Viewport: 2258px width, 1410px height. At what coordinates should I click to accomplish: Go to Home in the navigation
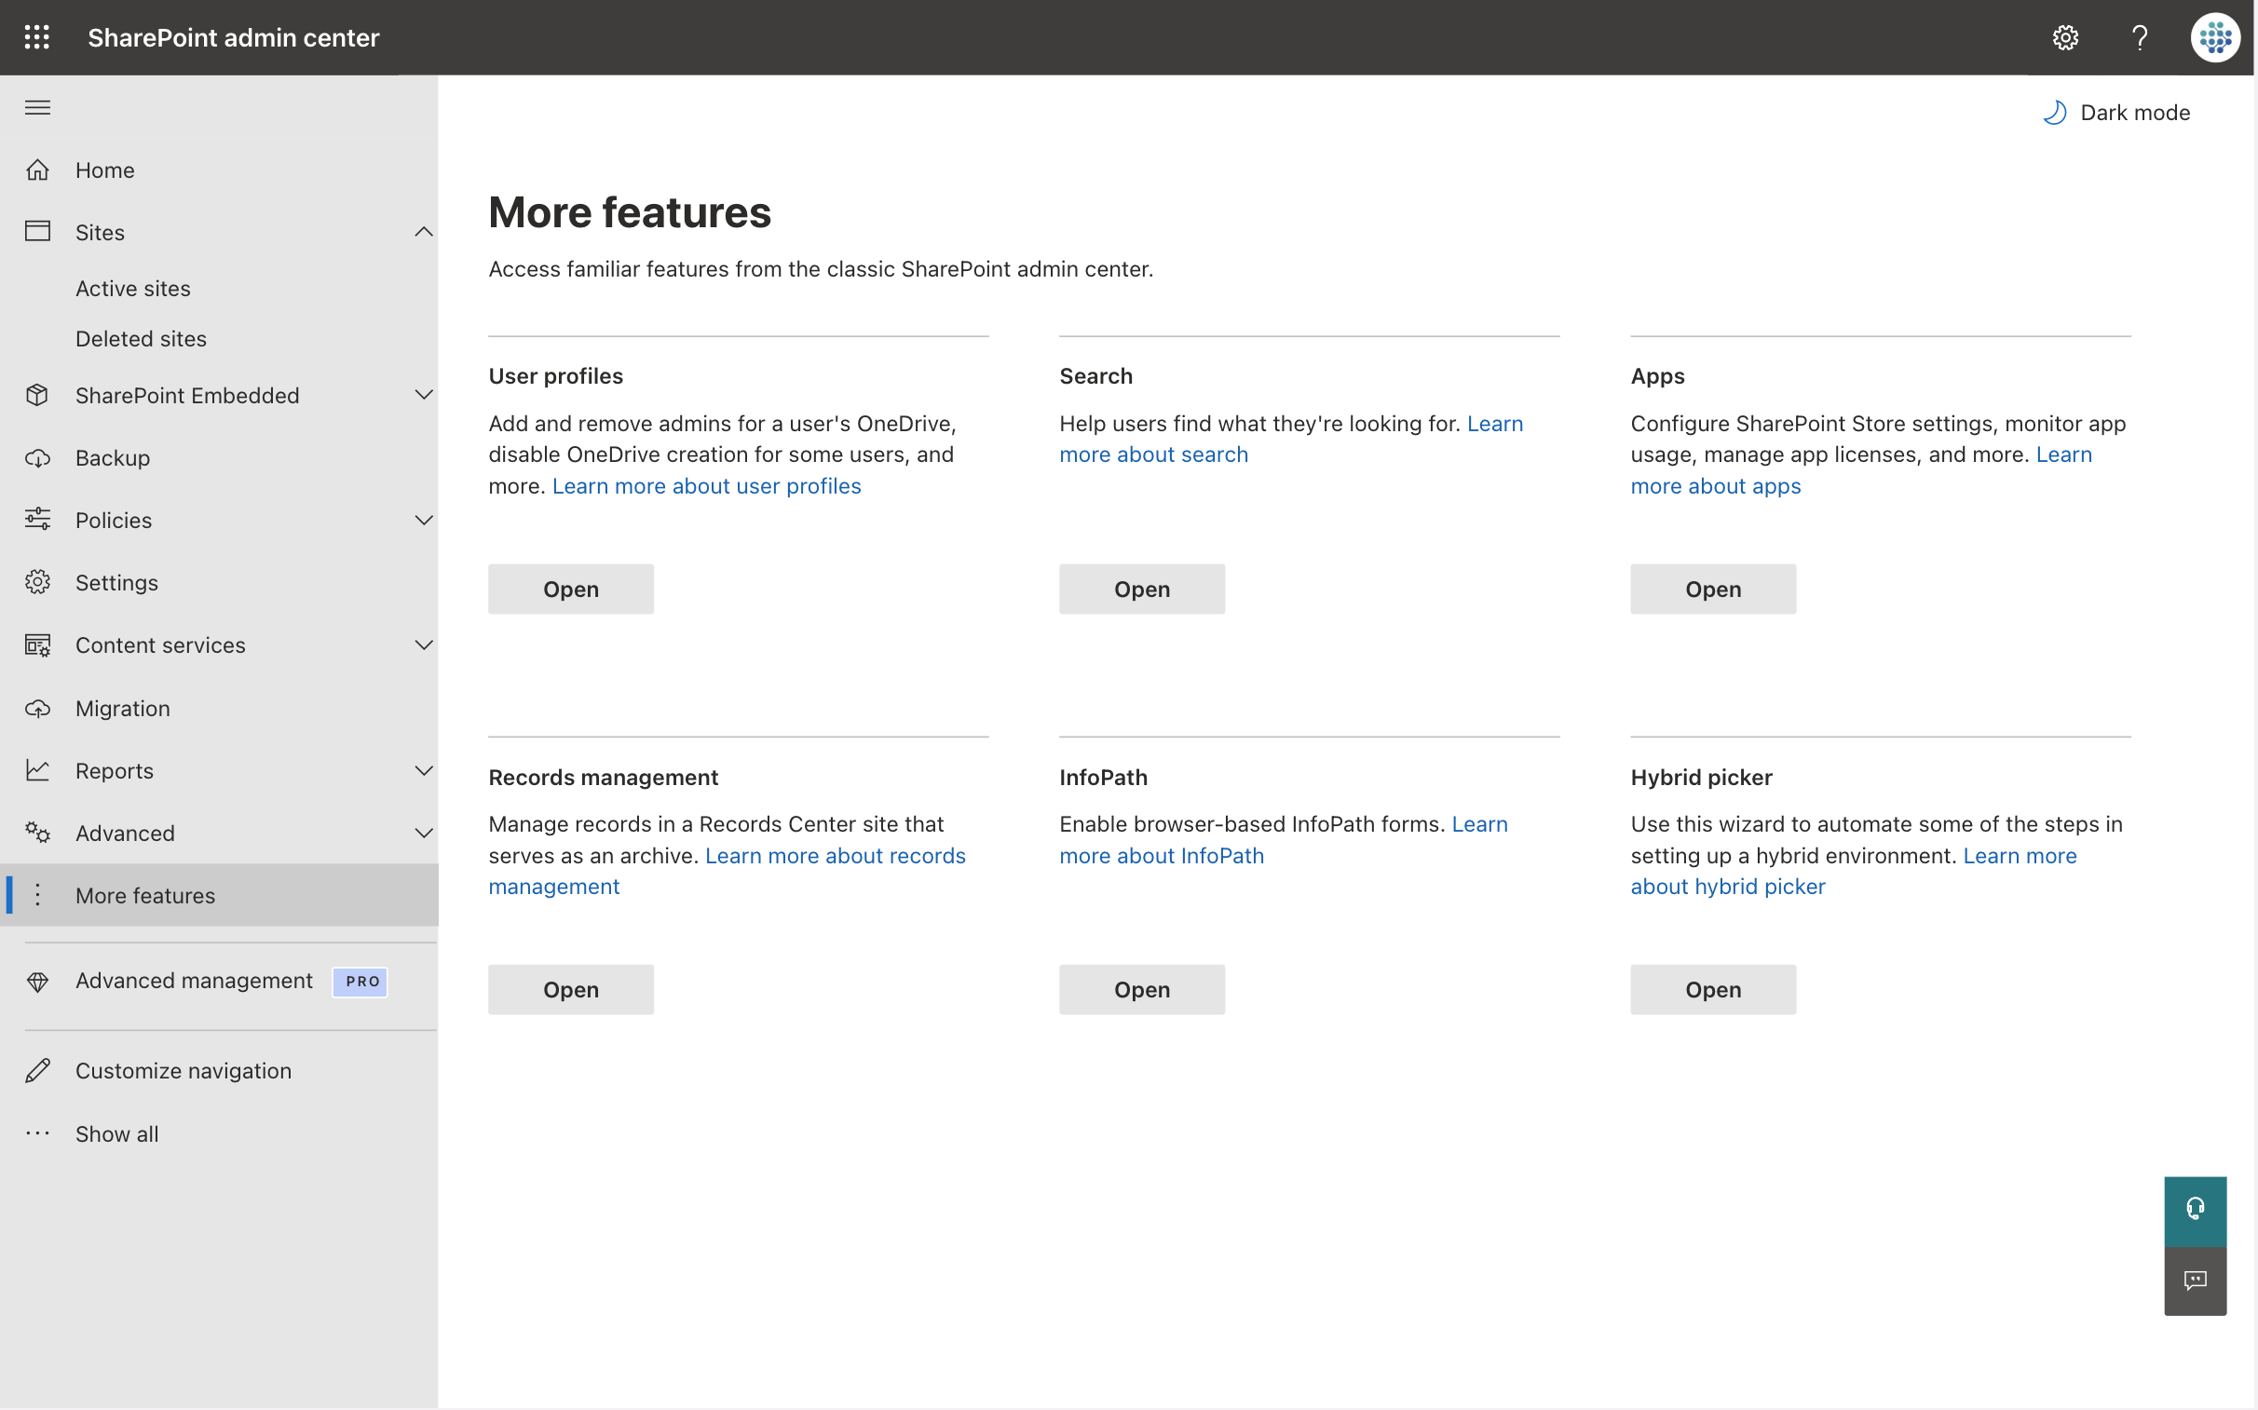pos(219,169)
